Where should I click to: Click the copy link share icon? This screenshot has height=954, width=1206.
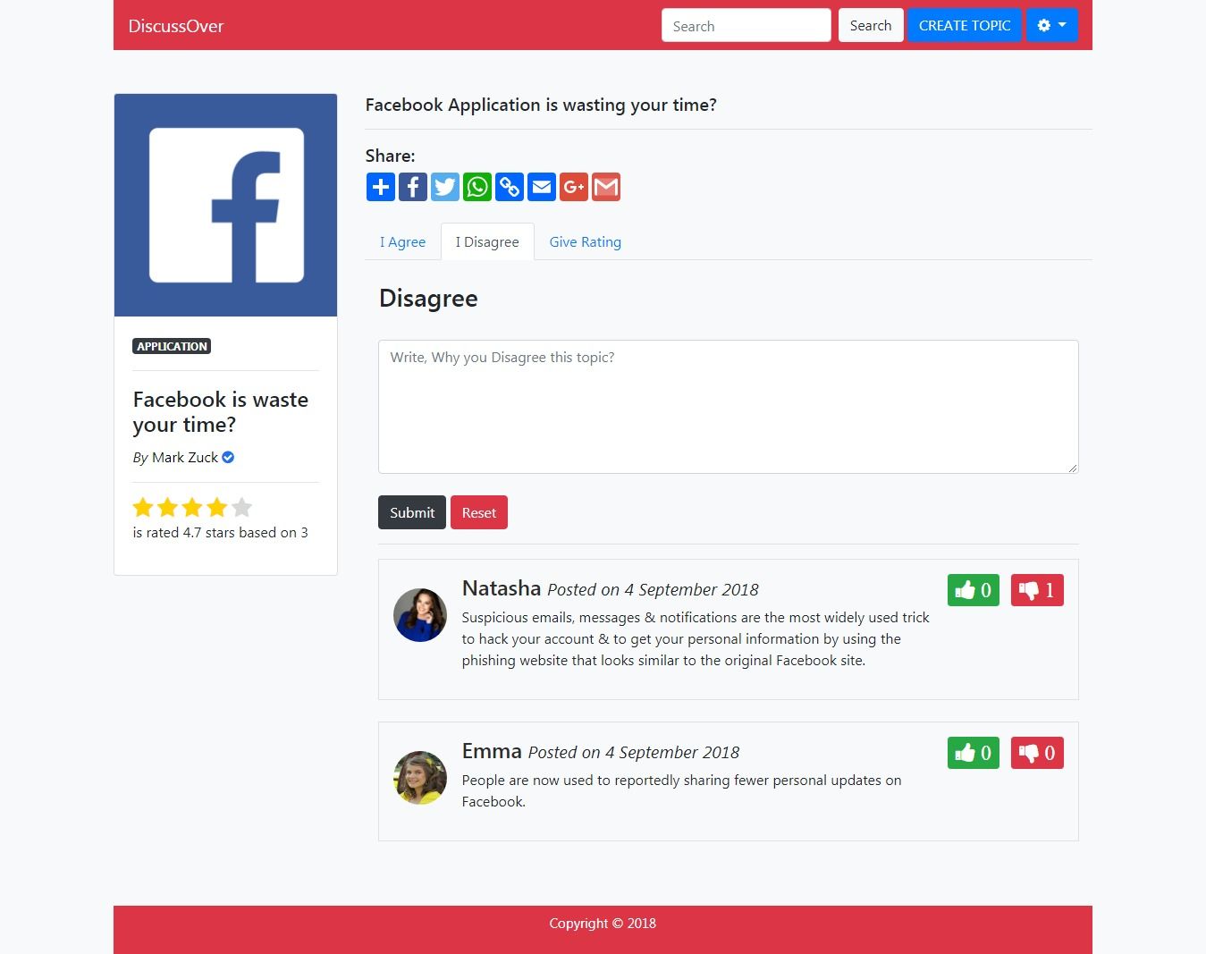pyautogui.click(x=510, y=187)
